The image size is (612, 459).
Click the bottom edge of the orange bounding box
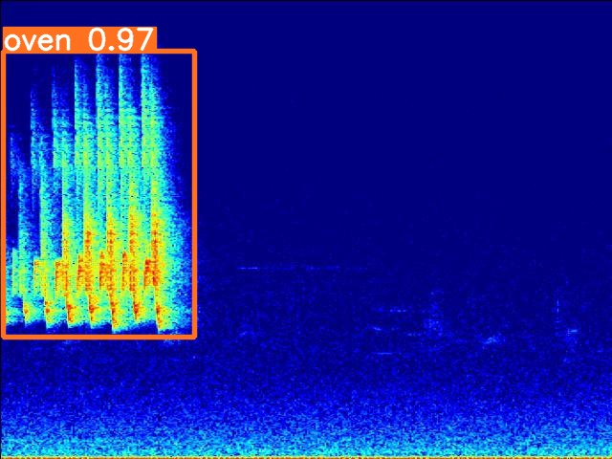99,335
